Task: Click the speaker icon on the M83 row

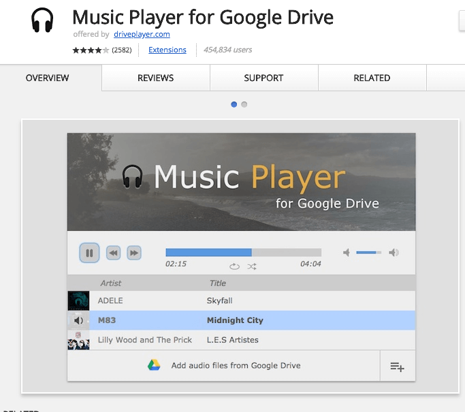Action: click(x=78, y=320)
